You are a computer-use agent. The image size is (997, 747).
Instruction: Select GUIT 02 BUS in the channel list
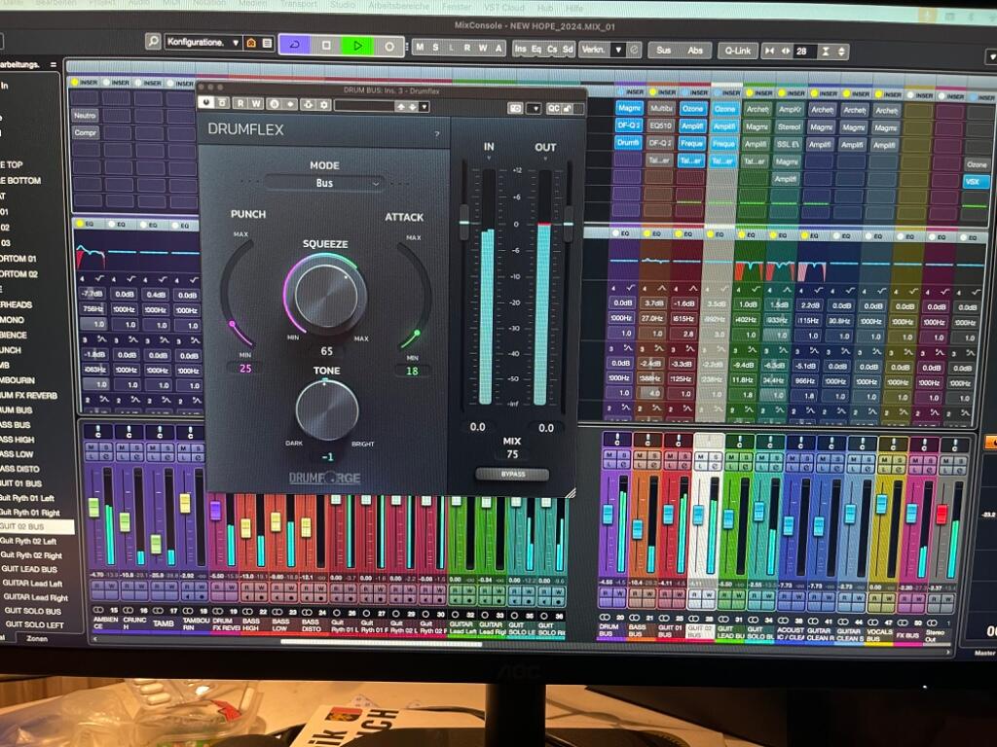click(37, 526)
